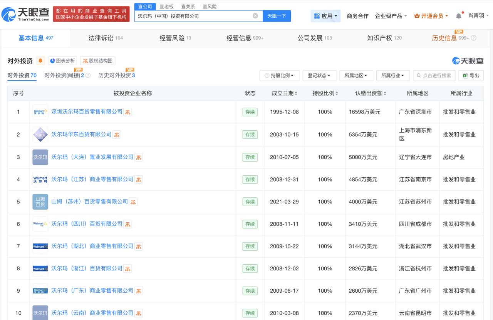
Task: Open equity structure icon for 沃尔玛华东百货有限公司
Action: pos(117,135)
